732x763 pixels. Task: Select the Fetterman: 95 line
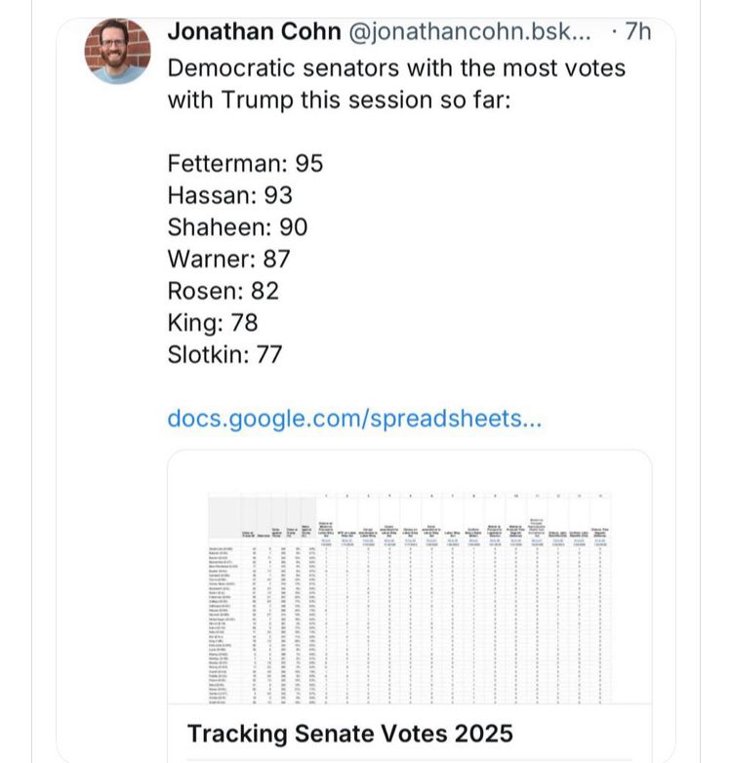245,164
